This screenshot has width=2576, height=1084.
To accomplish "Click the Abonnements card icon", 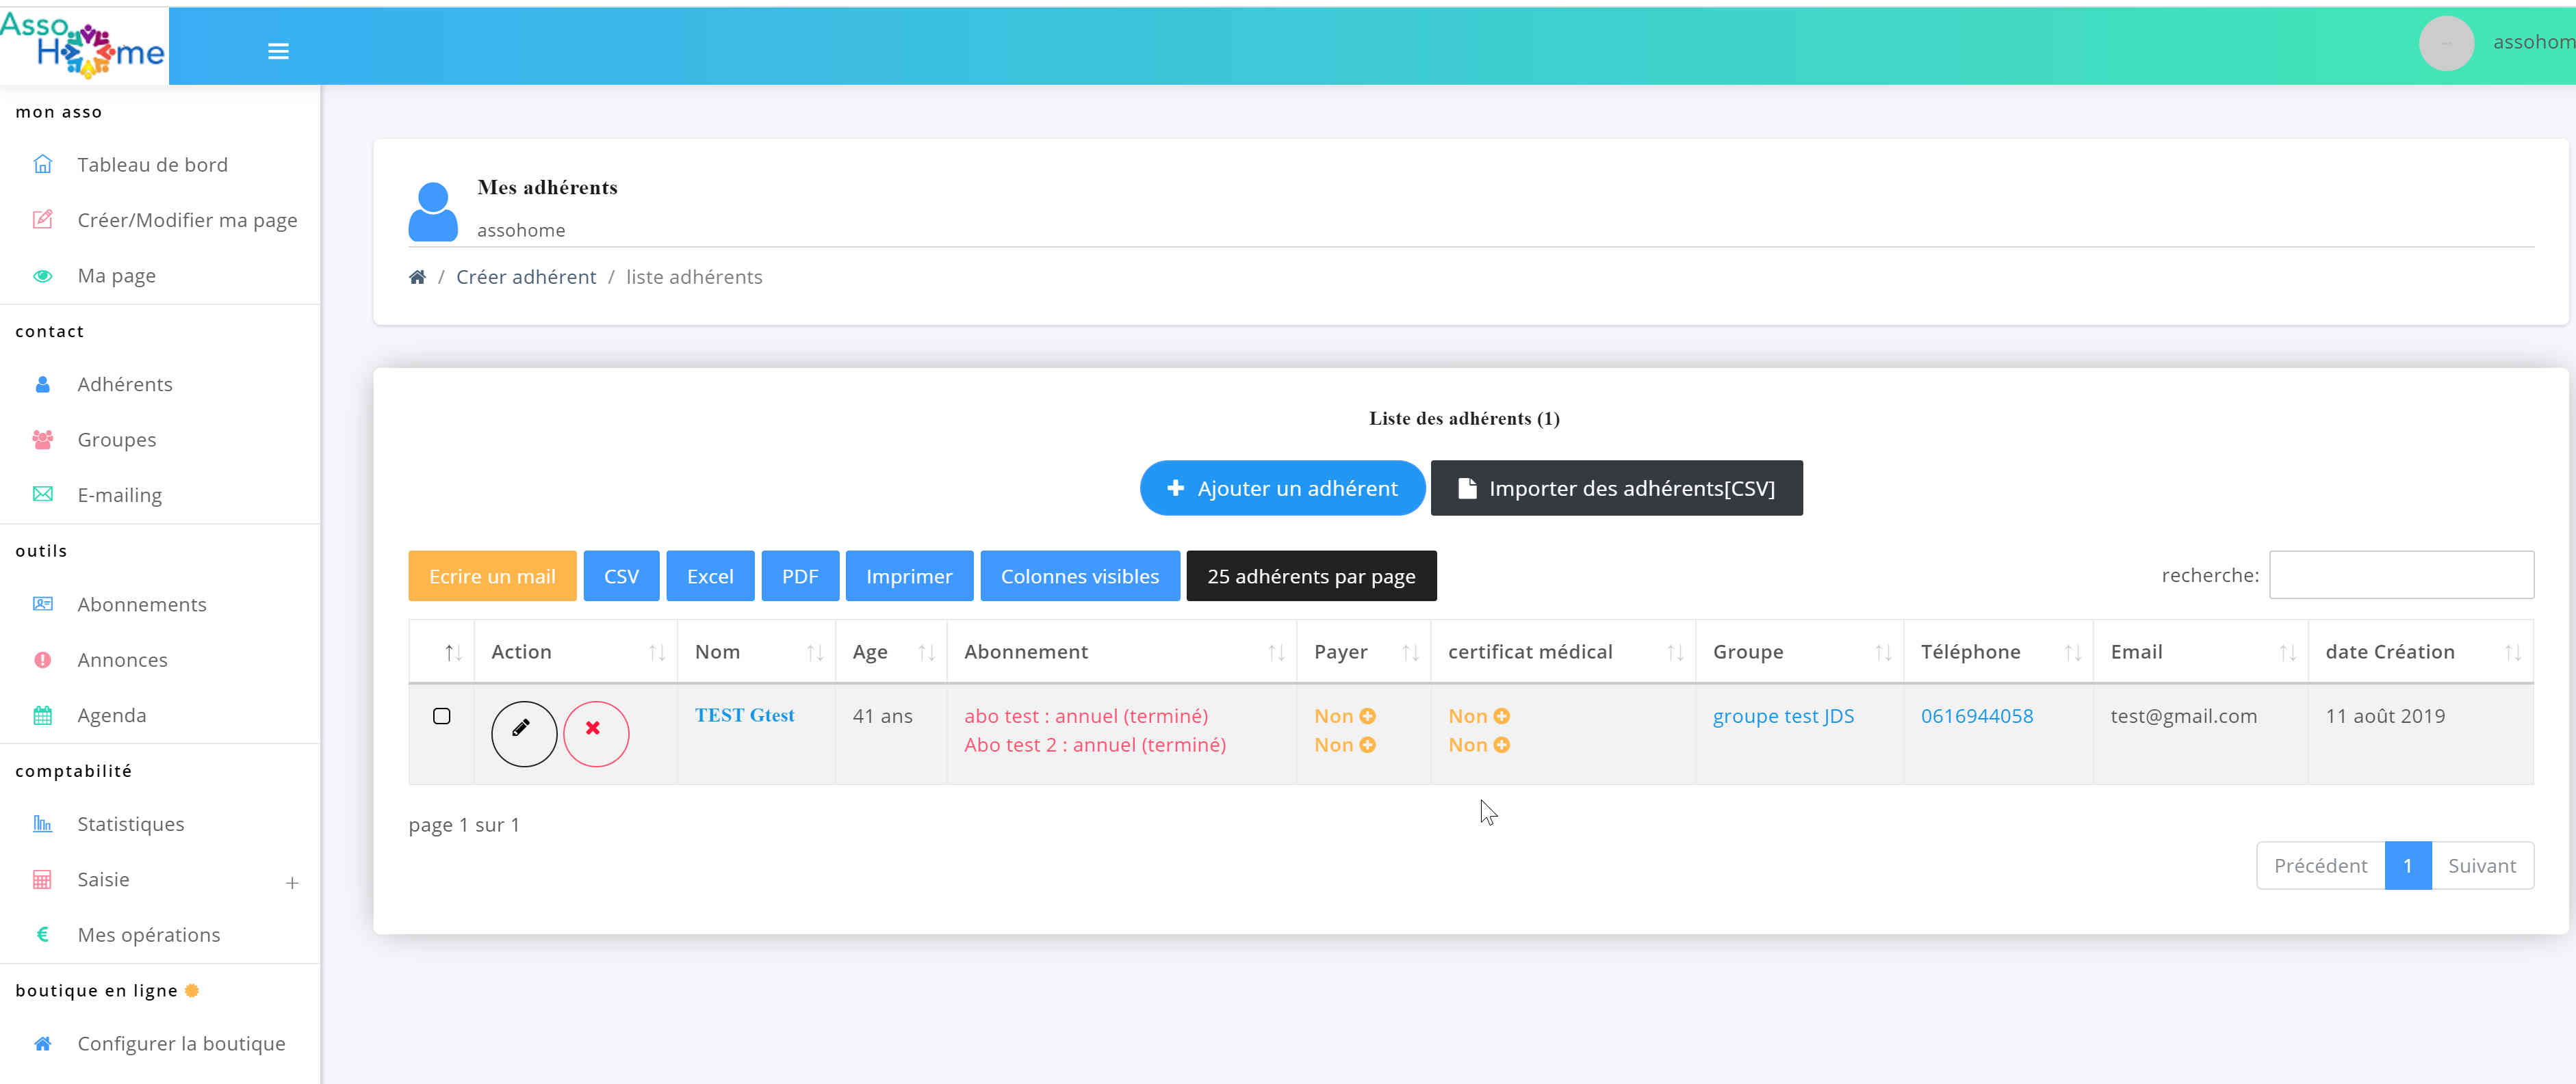I will 42,605.
